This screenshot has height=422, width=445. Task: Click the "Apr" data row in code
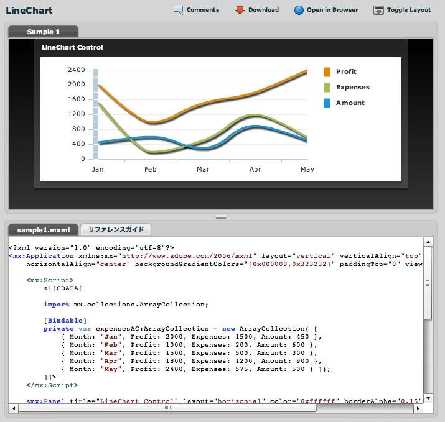point(191,361)
